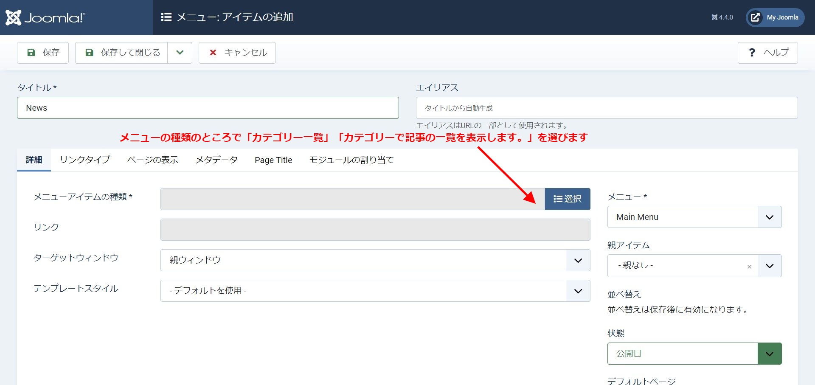Click the キャンセル cancel button
The width and height of the screenshot is (815, 385).
pos(237,53)
